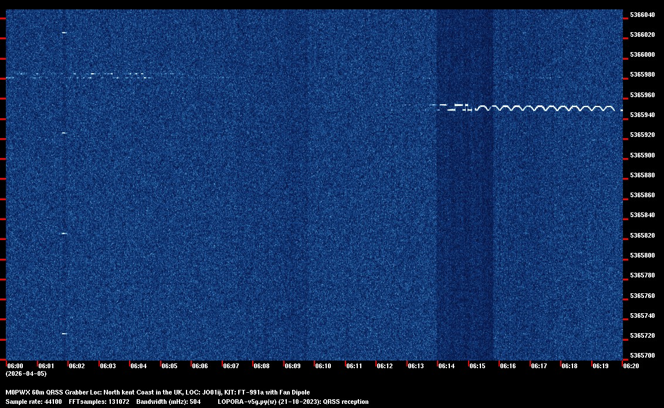The image size is (664, 408).
Task: Click the 06:11 time label
Action: pos(354,366)
